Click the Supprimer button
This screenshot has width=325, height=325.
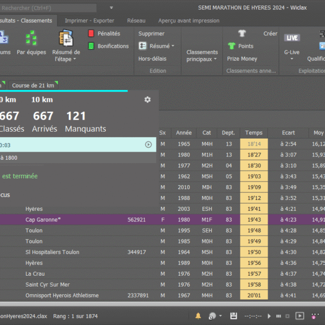(x=151, y=34)
